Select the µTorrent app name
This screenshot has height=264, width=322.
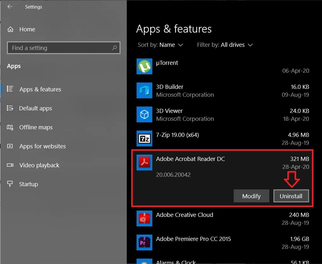pos(167,63)
